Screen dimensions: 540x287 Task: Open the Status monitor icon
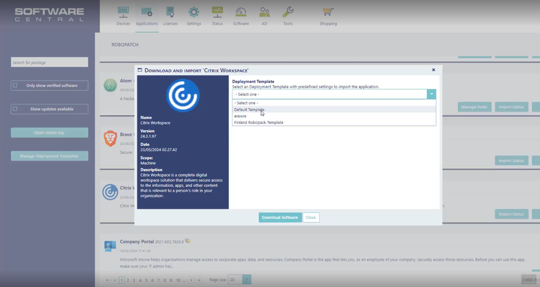coord(217,12)
